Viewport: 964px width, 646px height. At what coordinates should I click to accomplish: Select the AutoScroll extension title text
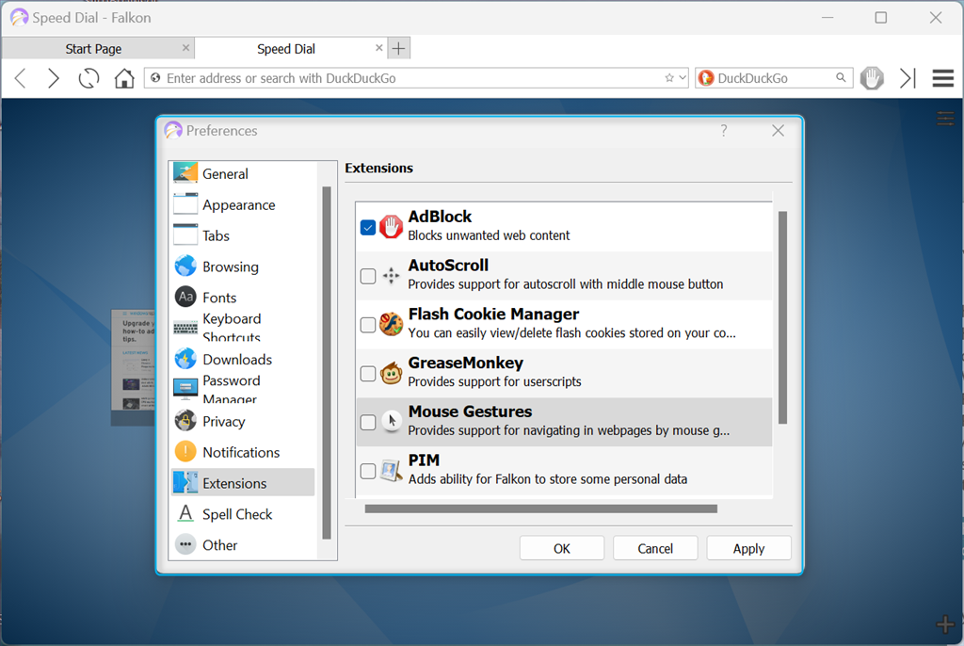pos(448,266)
